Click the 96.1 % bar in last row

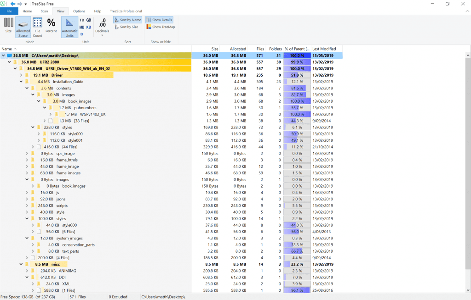(x=297, y=290)
